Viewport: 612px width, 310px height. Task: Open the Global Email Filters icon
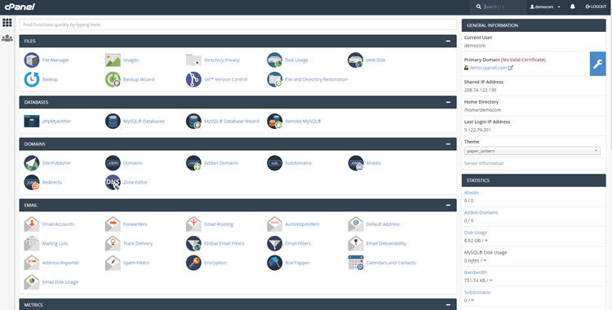[x=193, y=243]
